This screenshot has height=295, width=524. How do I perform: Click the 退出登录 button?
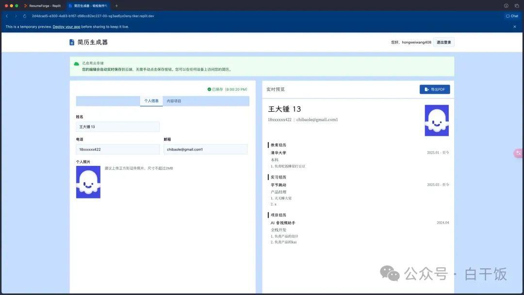click(444, 42)
